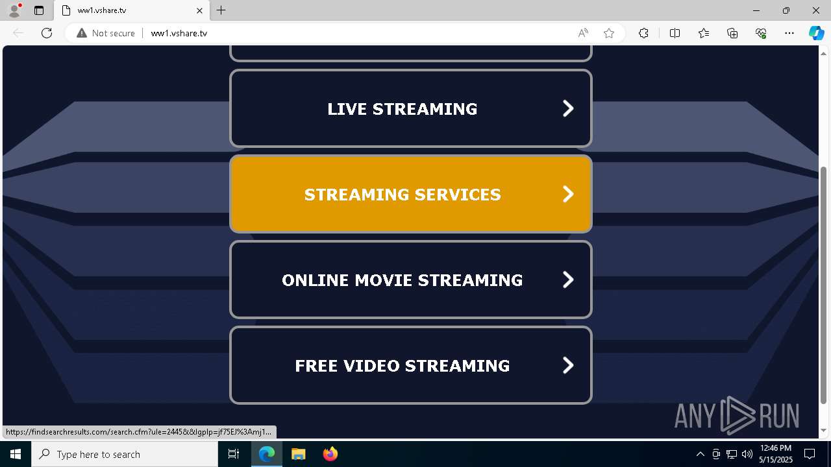The image size is (831, 467).
Task: Open the notifications center icon
Action: (x=810, y=454)
